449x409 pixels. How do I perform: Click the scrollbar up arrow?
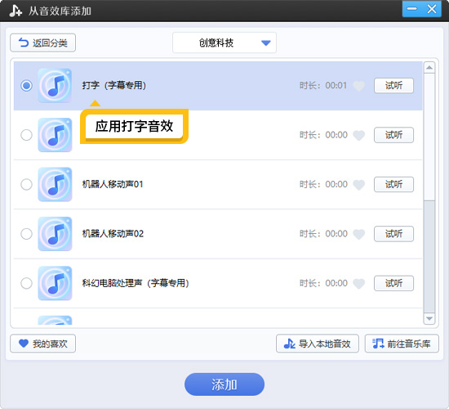coord(429,68)
